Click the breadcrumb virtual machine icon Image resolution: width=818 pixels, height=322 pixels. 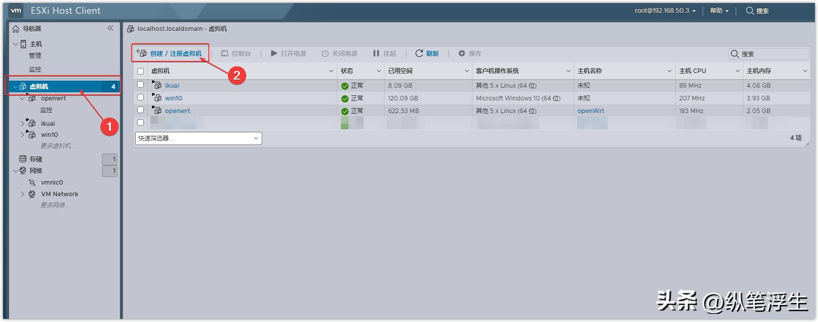(131, 29)
